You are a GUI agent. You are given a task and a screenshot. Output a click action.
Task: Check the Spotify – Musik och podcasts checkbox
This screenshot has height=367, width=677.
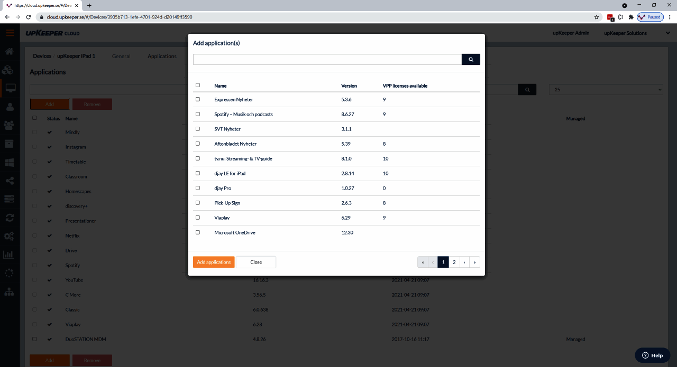coord(198,114)
